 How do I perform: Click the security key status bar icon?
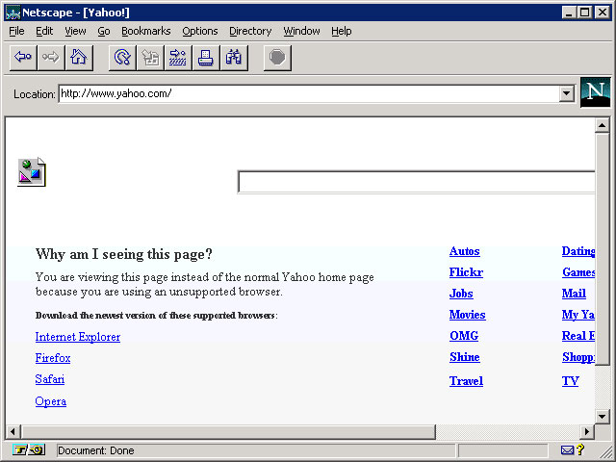29,449
